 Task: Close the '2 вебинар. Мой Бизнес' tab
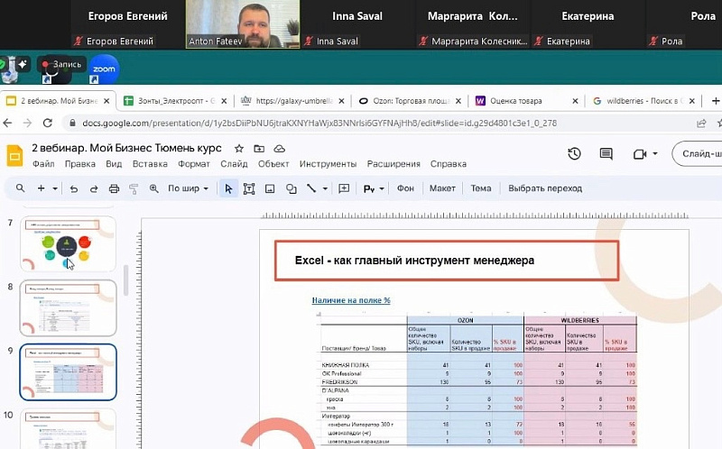pyautogui.click(x=106, y=101)
